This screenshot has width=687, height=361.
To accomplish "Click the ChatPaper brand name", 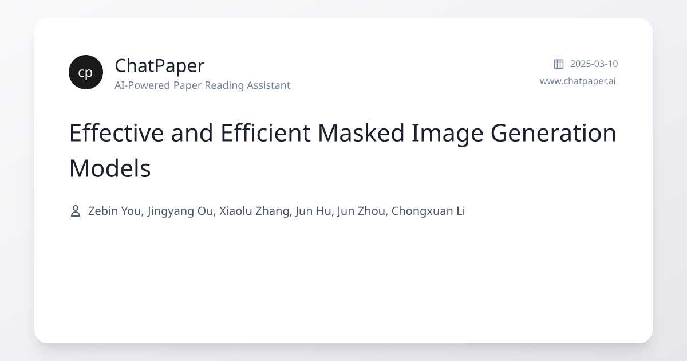I will [x=159, y=66].
